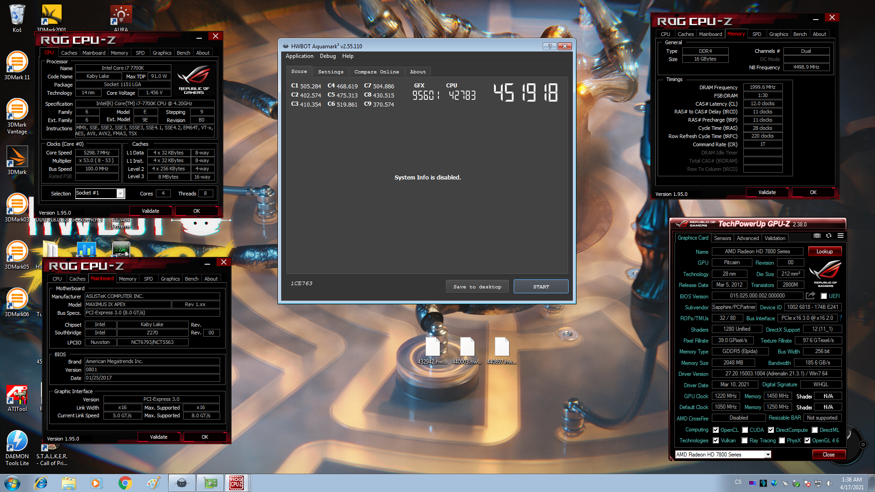The image size is (875, 492).
Task: Open the 440003.hw... file on the desktop
Action: [x=467, y=351]
